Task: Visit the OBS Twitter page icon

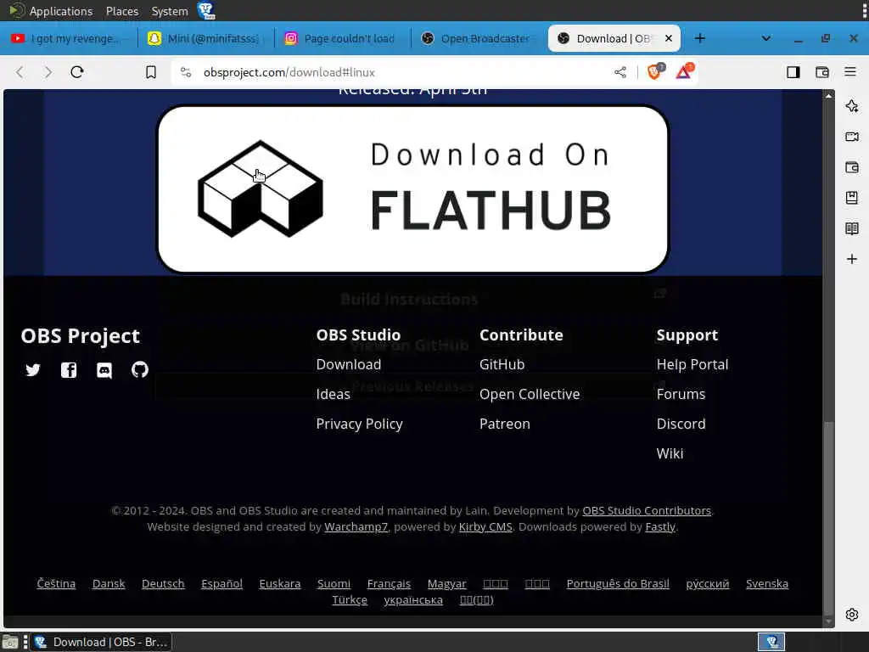Action: tap(33, 370)
